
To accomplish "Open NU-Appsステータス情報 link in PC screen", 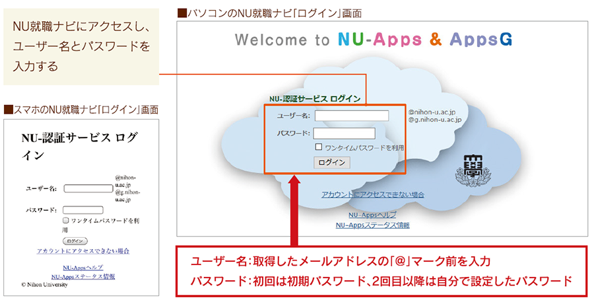I will pos(373,225).
